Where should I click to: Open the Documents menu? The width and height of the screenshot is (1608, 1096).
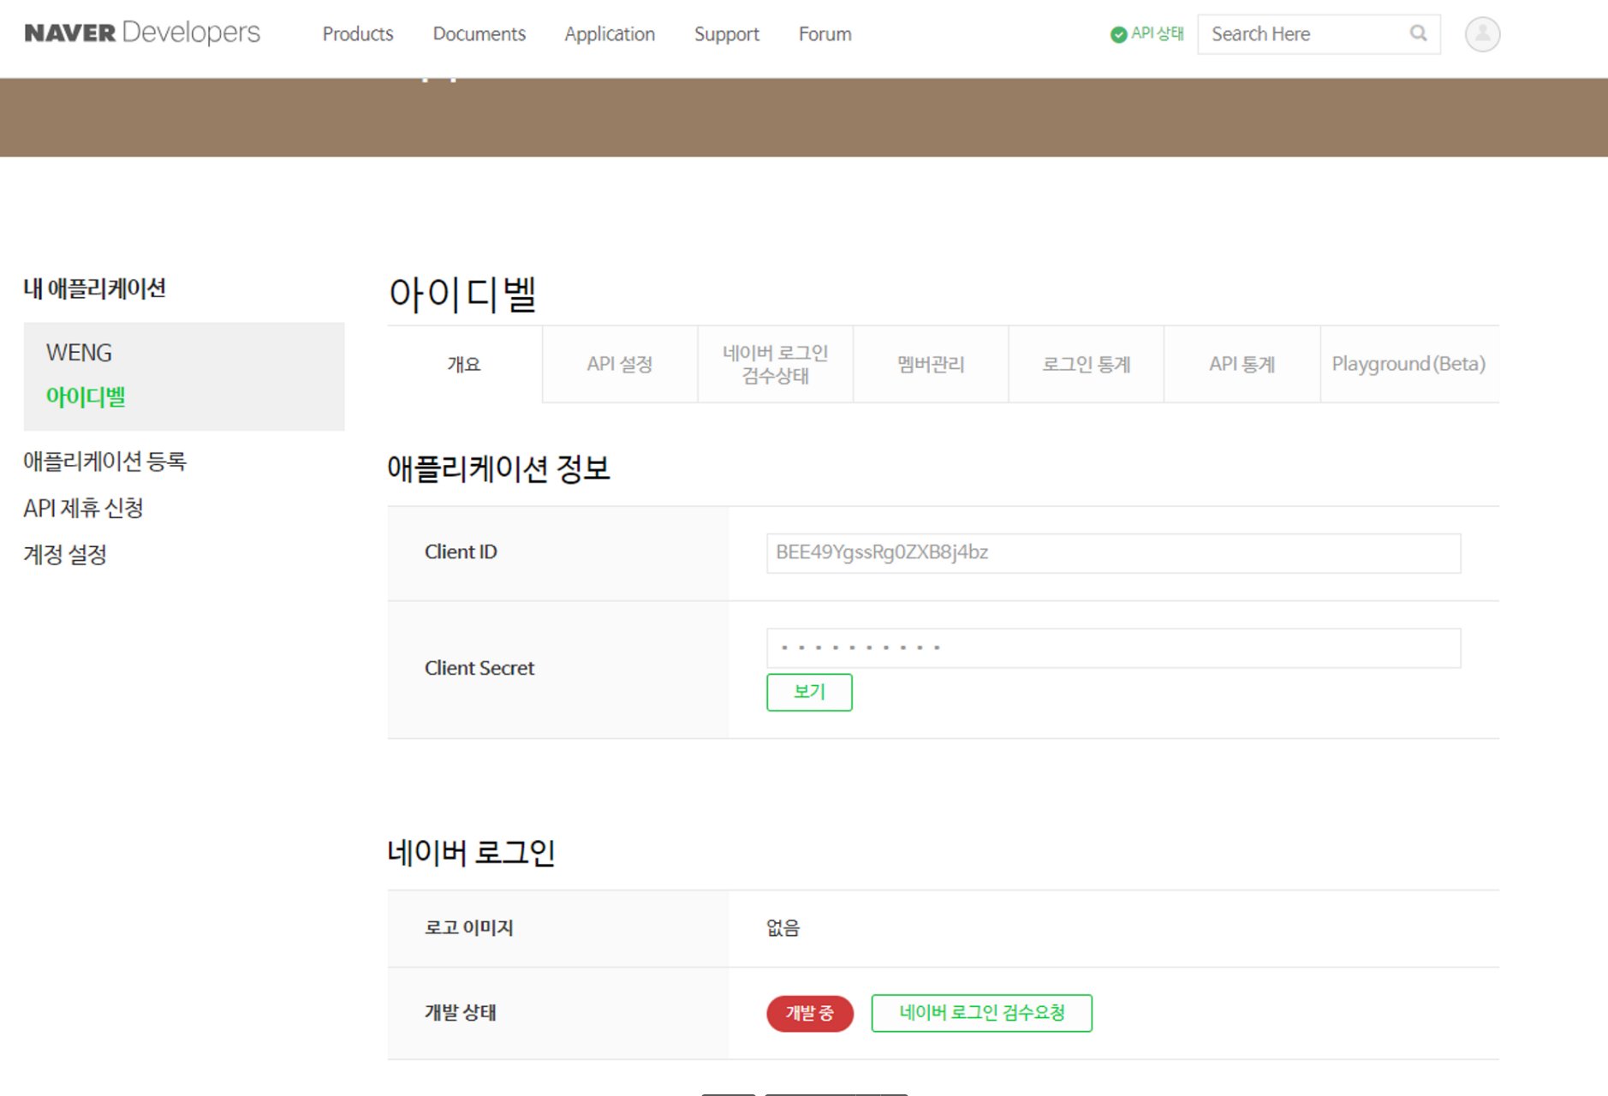(x=479, y=34)
